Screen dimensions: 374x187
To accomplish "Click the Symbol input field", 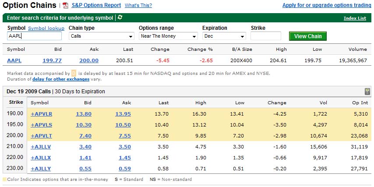I will tap(34, 36).
